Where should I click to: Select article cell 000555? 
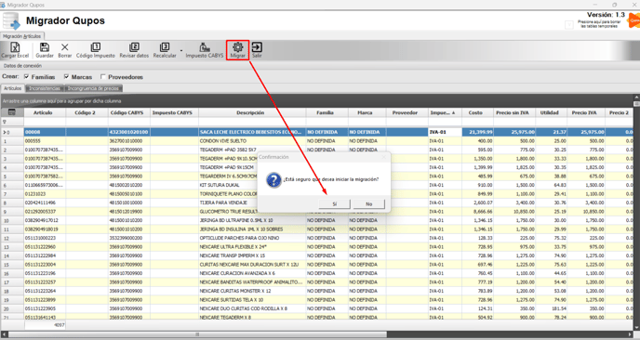click(x=45, y=141)
